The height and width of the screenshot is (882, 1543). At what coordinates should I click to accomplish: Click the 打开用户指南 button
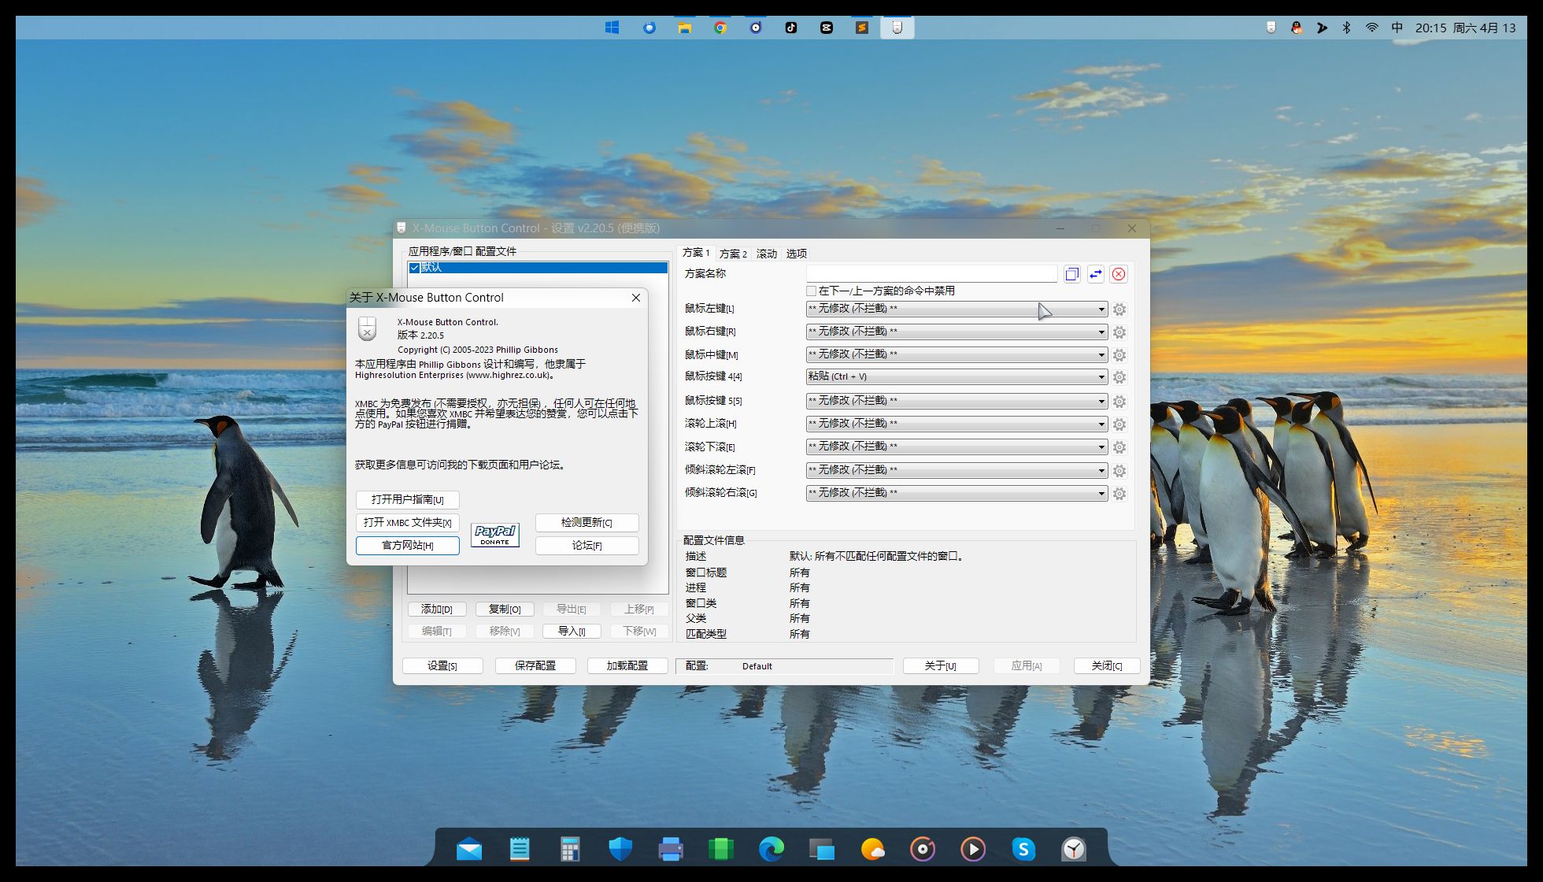pos(408,499)
